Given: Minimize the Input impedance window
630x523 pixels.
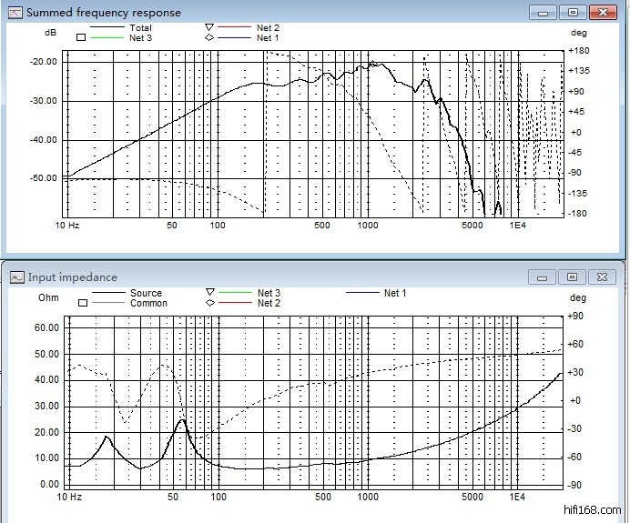Looking at the screenshot, I should coord(543,277).
